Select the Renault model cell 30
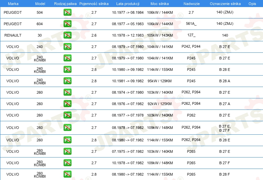The width and height of the screenshot is (263, 180). 40,35
